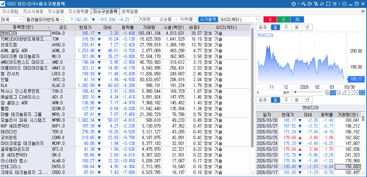Image resolution: width=367 pixels, height=177 pixels.
Task: Select 일중 period in chart panel
Action: (x=262, y=27)
